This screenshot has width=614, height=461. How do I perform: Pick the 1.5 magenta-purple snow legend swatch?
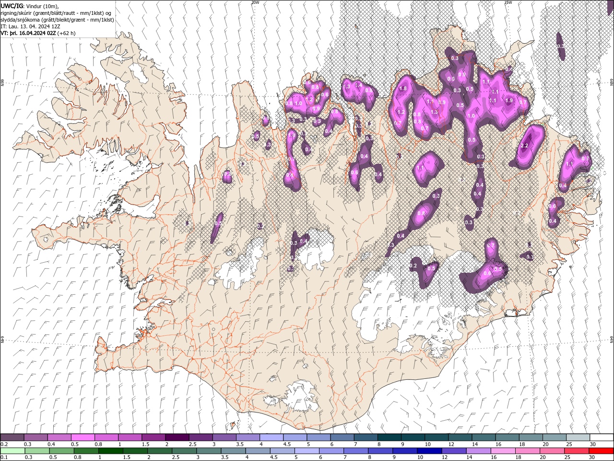[153, 437]
